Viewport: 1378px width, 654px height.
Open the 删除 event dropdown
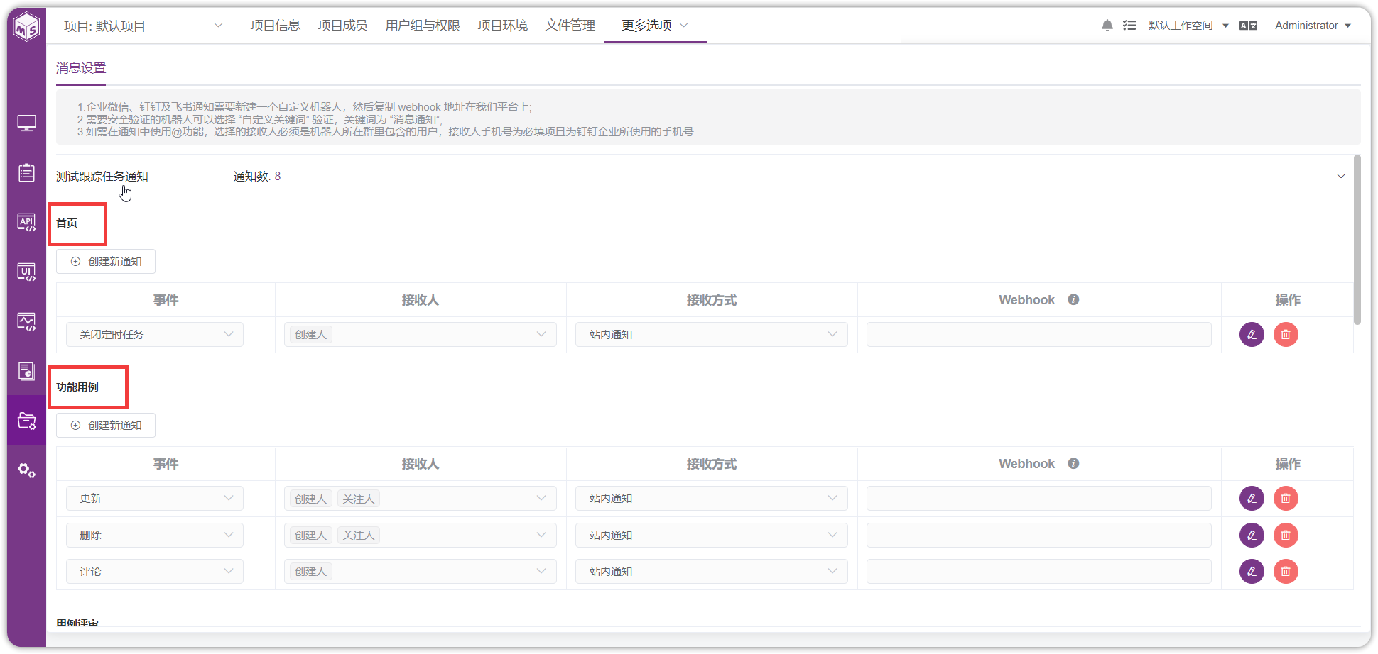coord(155,535)
